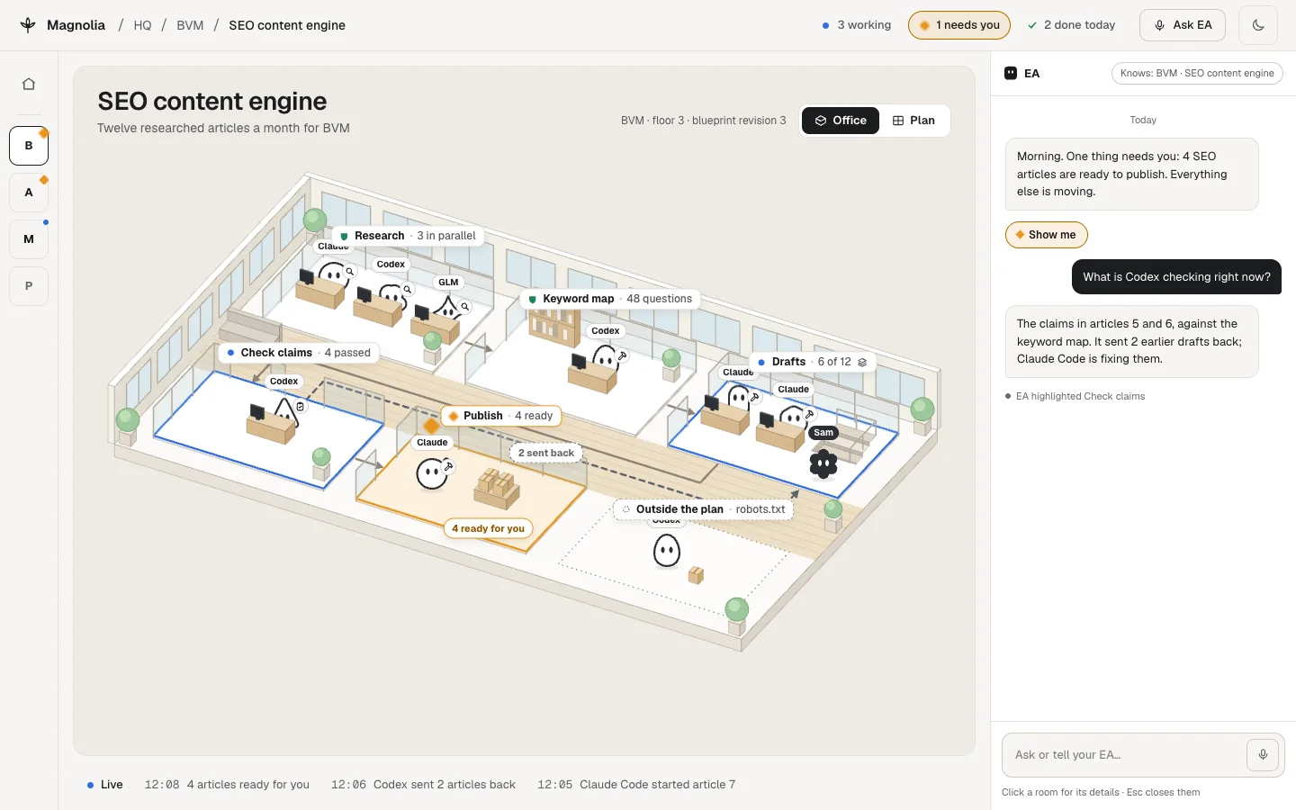Click the '2 sent back' tag

(x=546, y=453)
